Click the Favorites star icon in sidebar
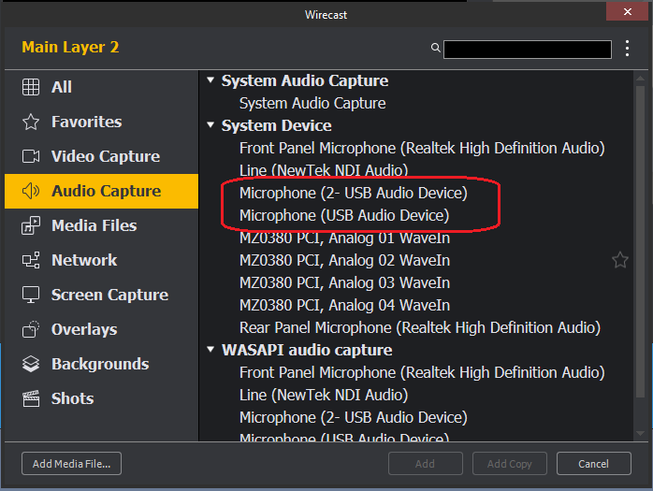 click(x=31, y=122)
